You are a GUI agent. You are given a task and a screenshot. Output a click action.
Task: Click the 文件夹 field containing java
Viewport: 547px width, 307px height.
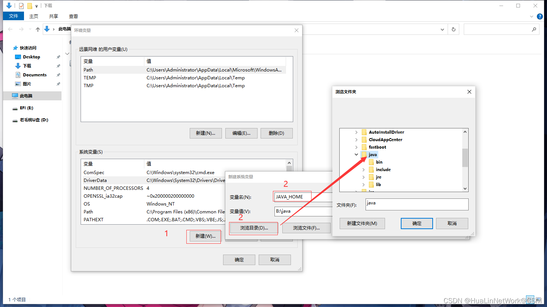point(417,204)
